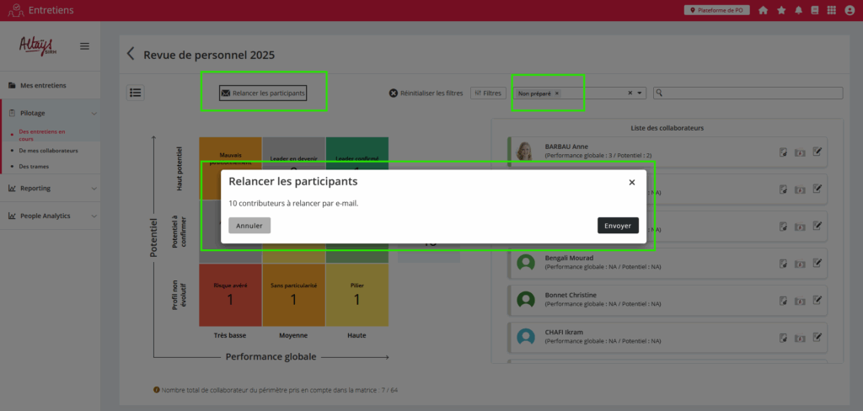This screenshot has height=411, width=863.
Task: Open notifications bell in header
Action: [798, 10]
